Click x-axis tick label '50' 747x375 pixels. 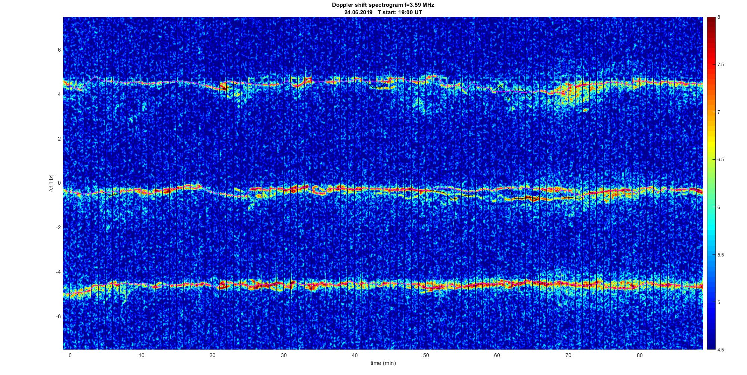click(426, 355)
